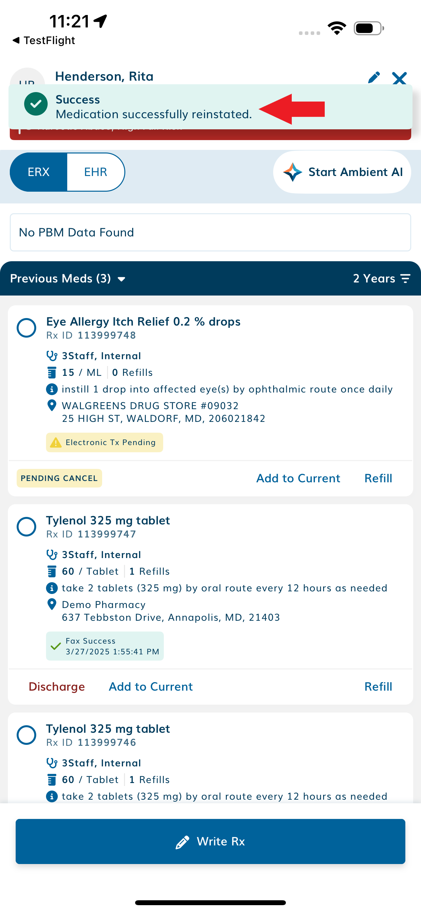Tap the Ambient AI star icon
This screenshot has width=421, height=913.
click(292, 172)
